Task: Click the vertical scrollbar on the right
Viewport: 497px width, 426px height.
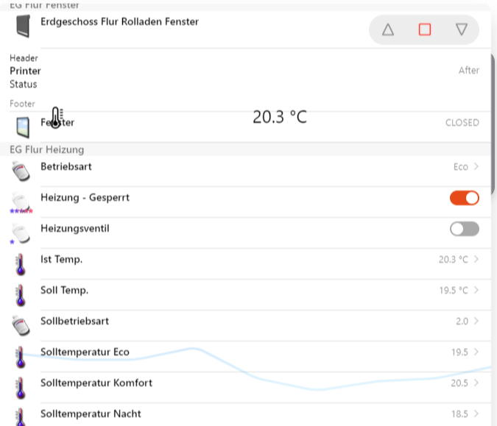Action: (493, 103)
